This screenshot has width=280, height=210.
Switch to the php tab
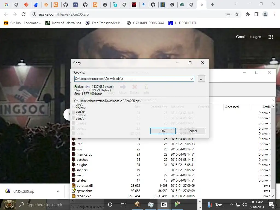[x=75, y=5]
